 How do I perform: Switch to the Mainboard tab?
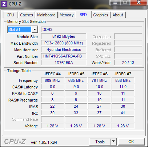46,15
